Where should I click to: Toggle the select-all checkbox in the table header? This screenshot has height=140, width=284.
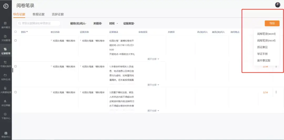click(x=16, y=32)
